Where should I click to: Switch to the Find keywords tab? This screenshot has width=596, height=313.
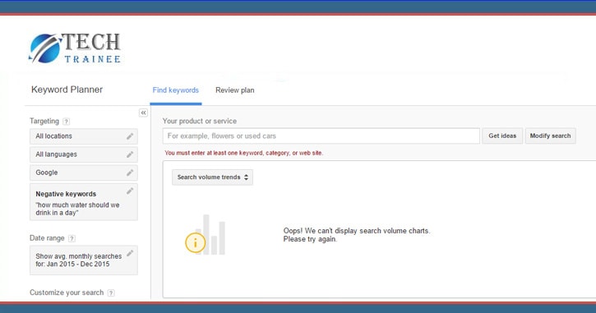point(176,90)
